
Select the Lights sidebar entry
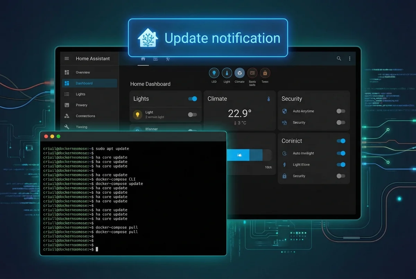(80, 94)
